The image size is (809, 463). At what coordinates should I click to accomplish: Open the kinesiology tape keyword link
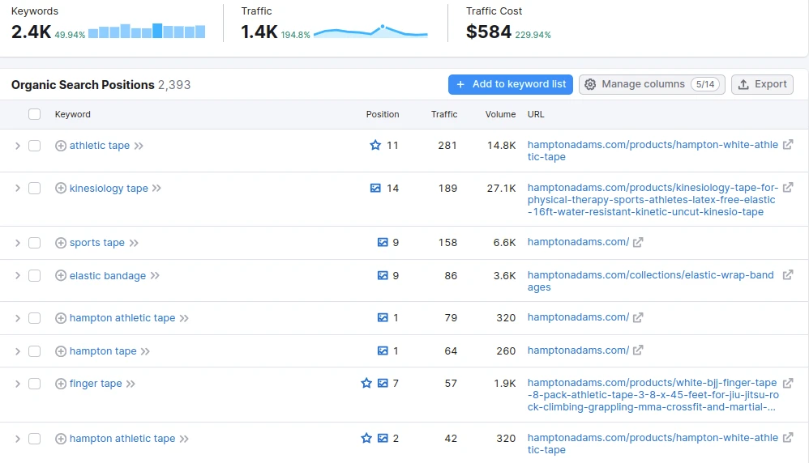109,189
